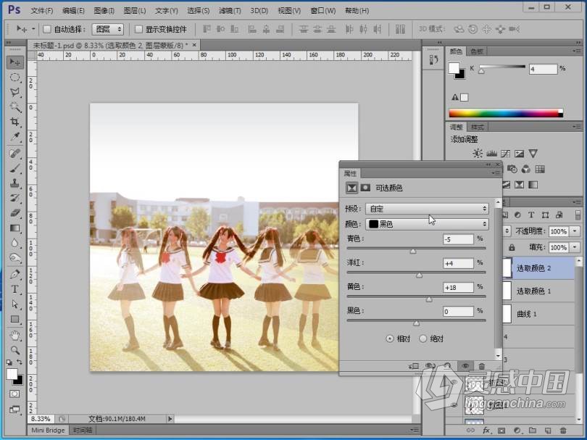Select the Polygonal Lasso tool
Viewport: 587px width, 440px height.
(15, 92)
